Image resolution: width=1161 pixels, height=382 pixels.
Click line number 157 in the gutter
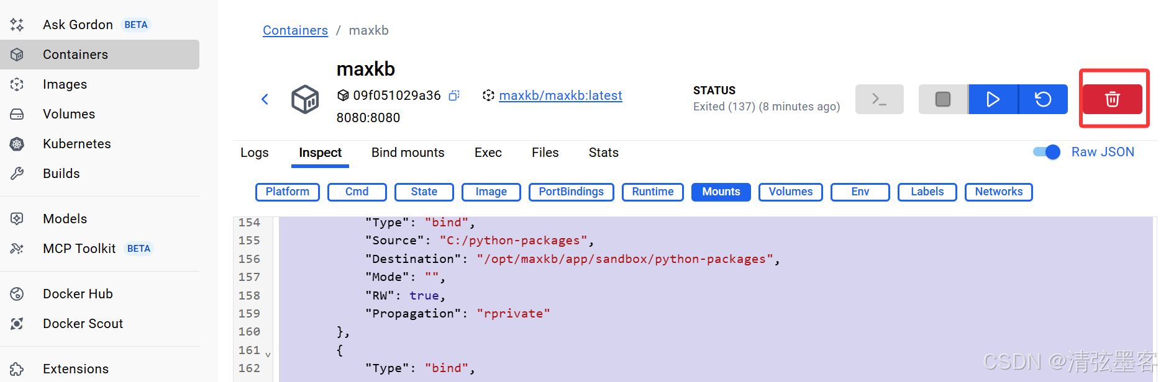(249, 277)
